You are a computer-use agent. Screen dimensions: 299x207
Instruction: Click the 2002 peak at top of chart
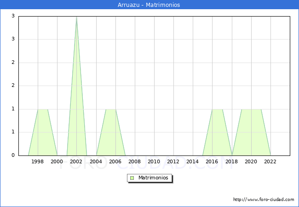[x=76, y=17]
